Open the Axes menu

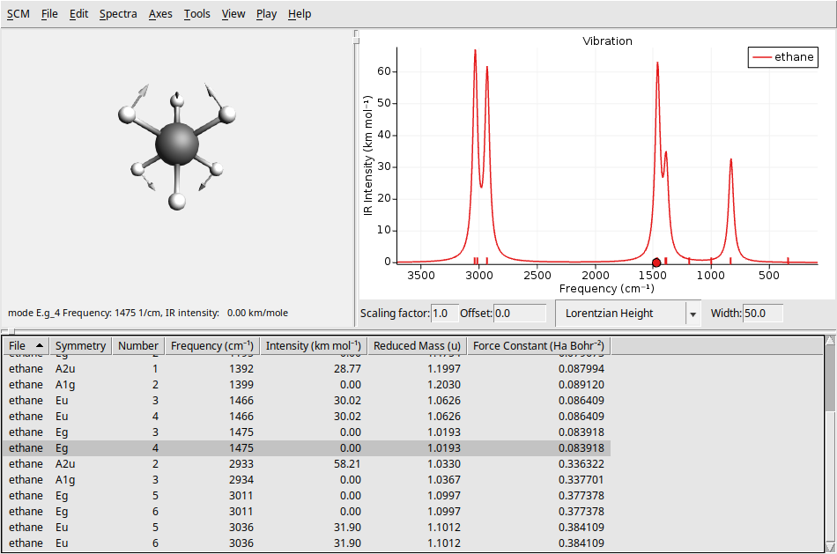(159, 13)
